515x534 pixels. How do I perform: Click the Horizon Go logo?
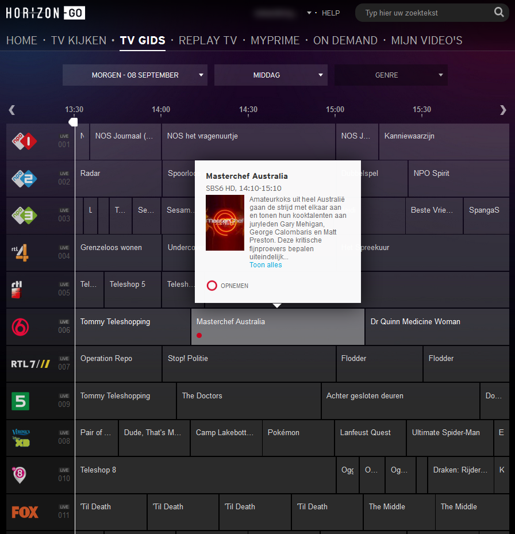(45, 13)
